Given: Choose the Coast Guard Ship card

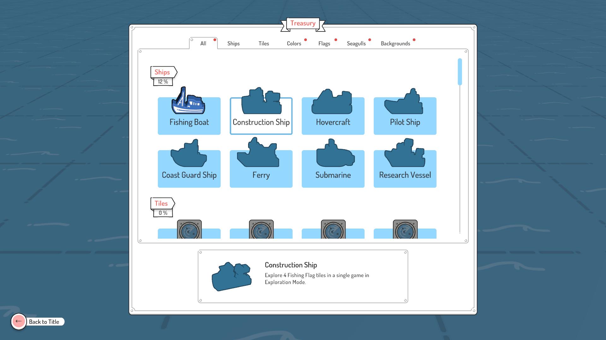Looking at the screenshot, I should (x=189, y=168).
